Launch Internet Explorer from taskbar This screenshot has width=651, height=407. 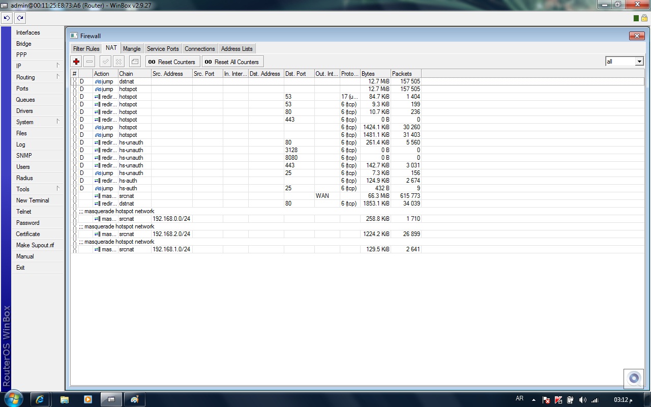(x=40, y=399)
